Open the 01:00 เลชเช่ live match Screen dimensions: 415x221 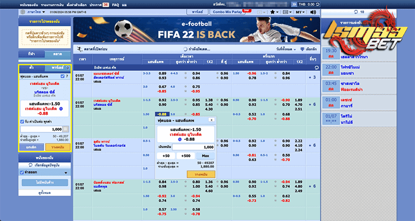359,102
